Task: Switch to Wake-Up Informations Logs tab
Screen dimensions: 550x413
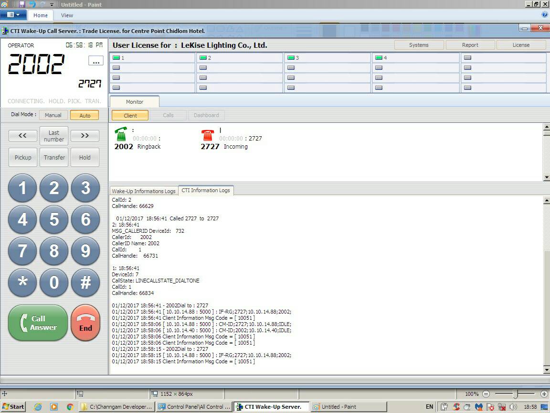Action: (144, 191)
